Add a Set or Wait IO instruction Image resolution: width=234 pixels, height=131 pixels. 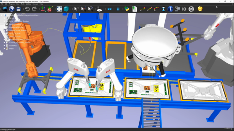point(184,9)
